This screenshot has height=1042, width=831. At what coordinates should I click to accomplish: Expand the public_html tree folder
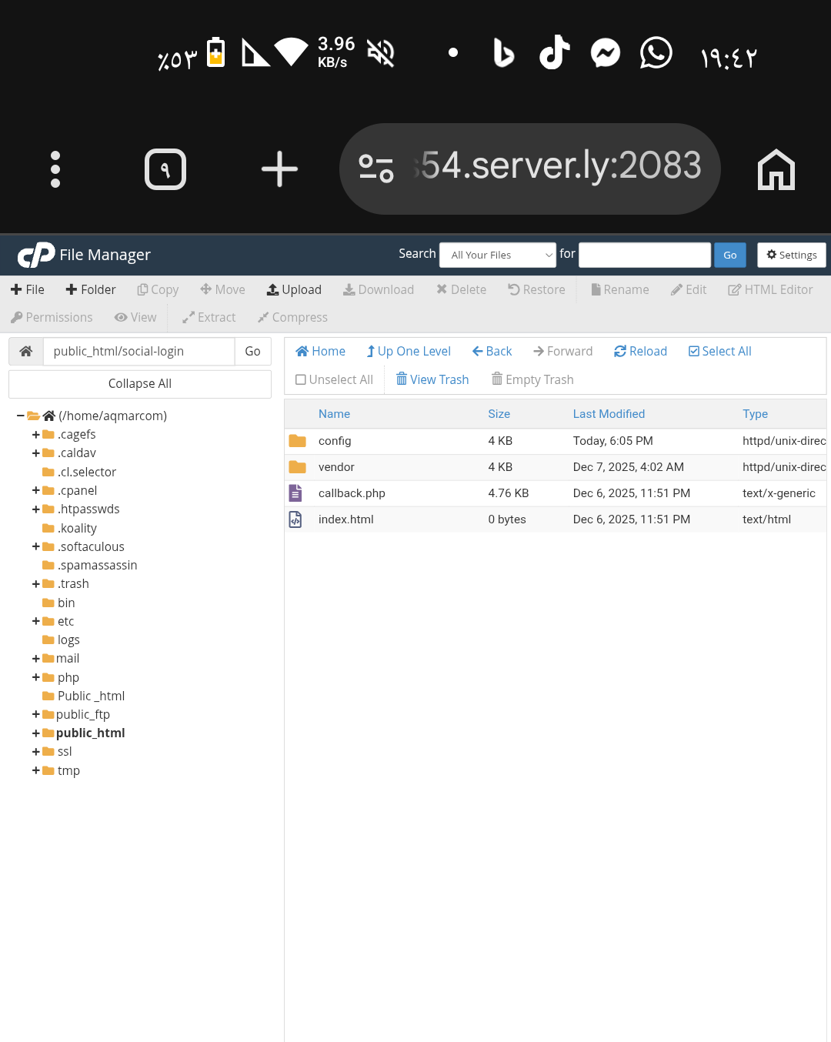click(35, 733)
